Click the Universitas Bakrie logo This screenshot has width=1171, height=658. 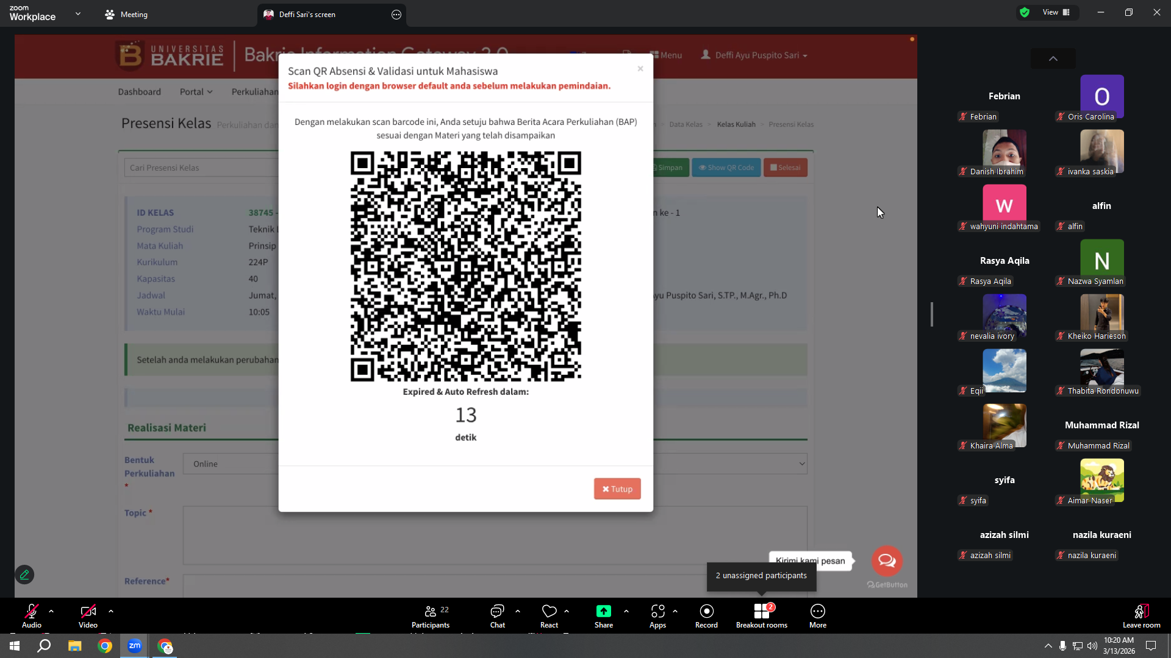tap(170, 55)
